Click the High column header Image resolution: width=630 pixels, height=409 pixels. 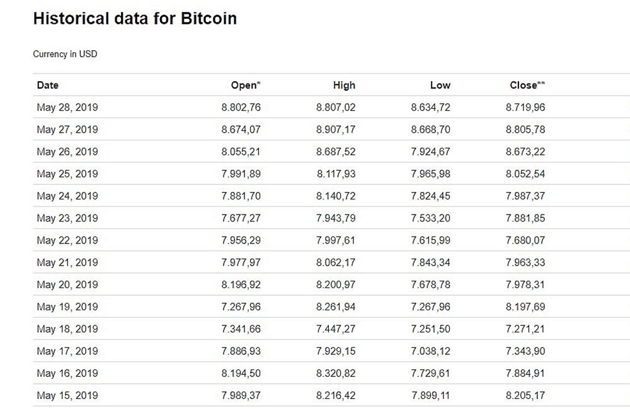click(x=344, y=85)
